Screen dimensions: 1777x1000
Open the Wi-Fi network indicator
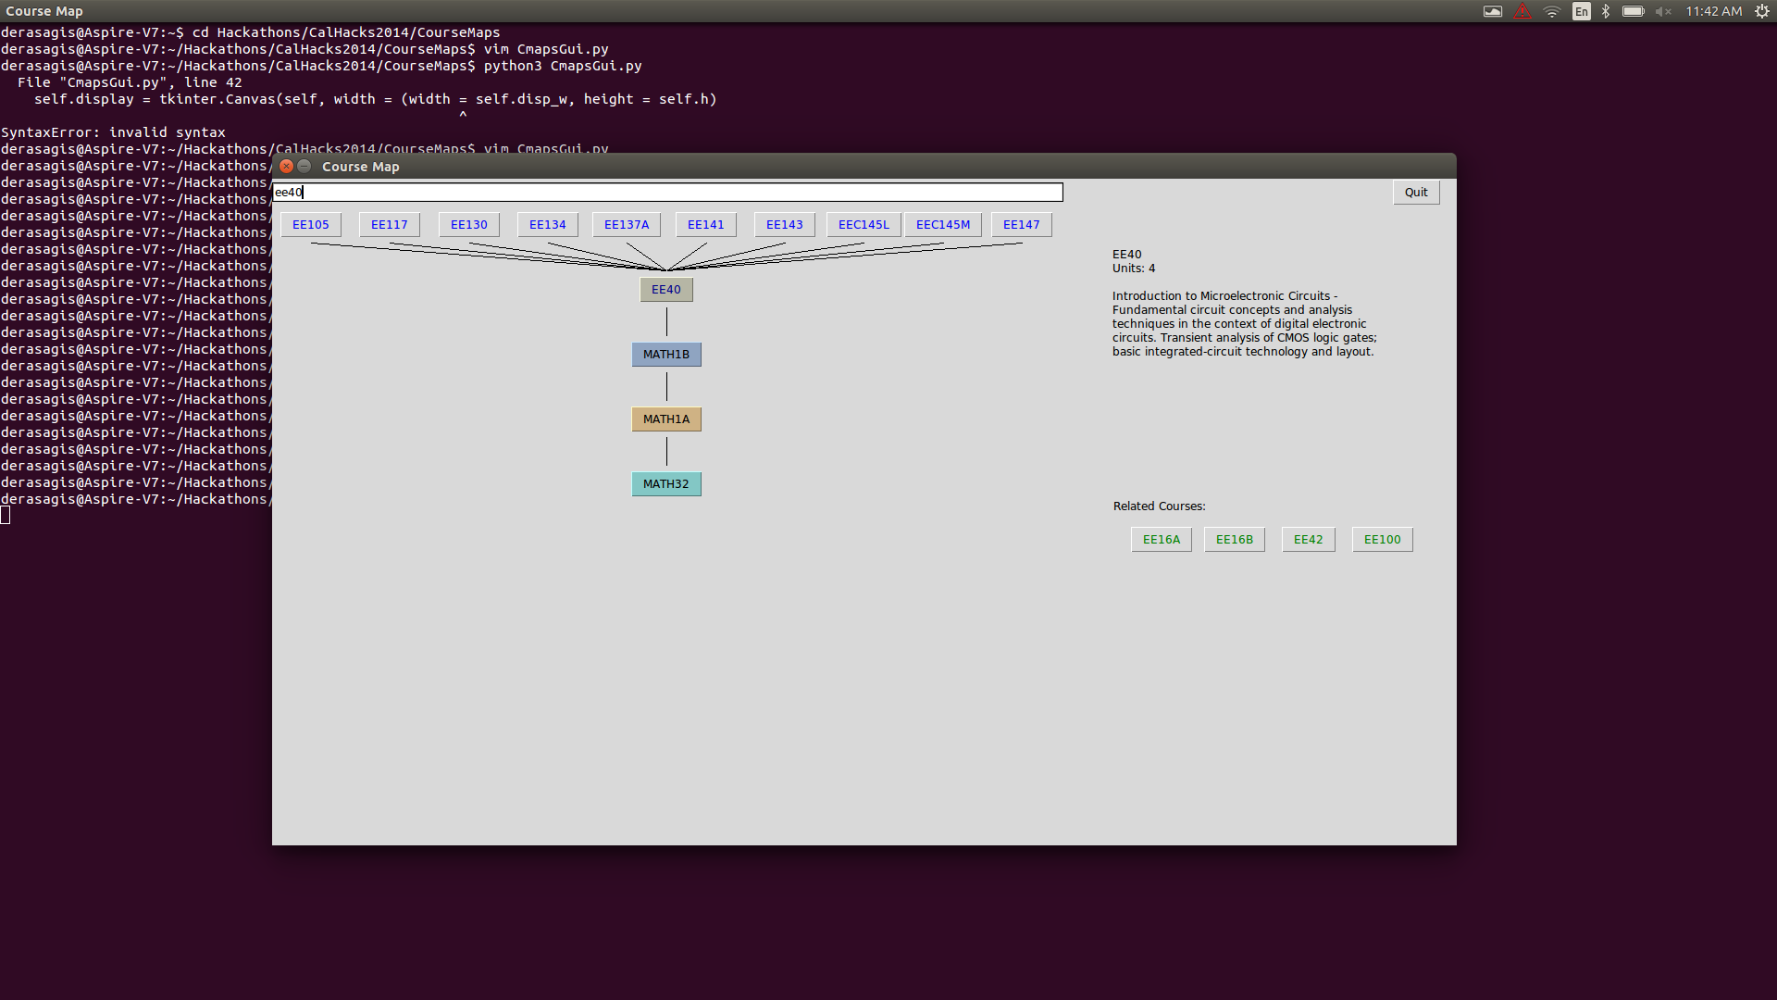(x=1552, y=11)
